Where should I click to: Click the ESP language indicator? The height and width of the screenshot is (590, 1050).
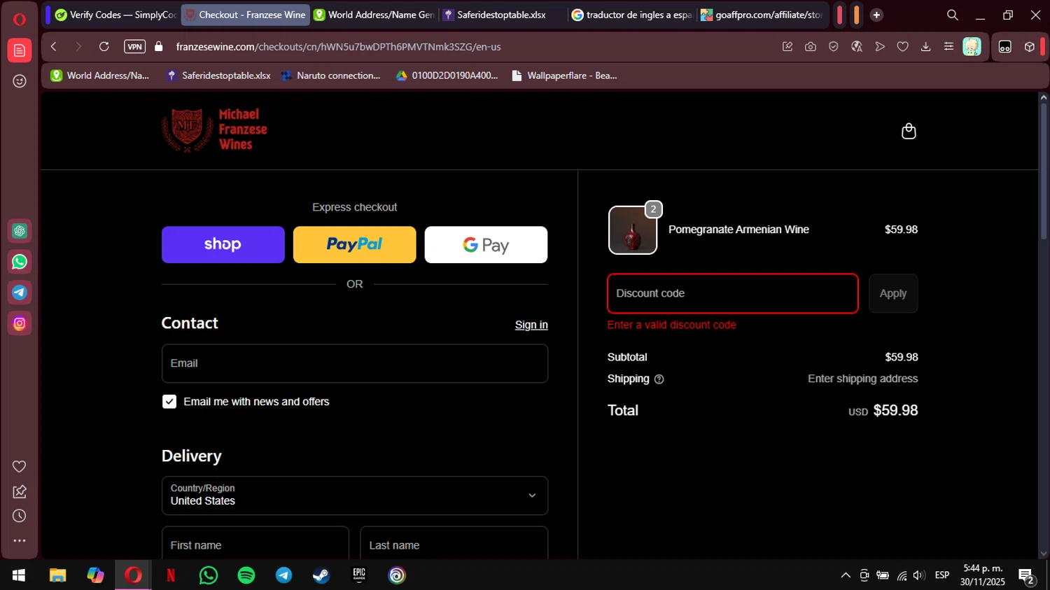pyautogui.click(x=942, y=575)
